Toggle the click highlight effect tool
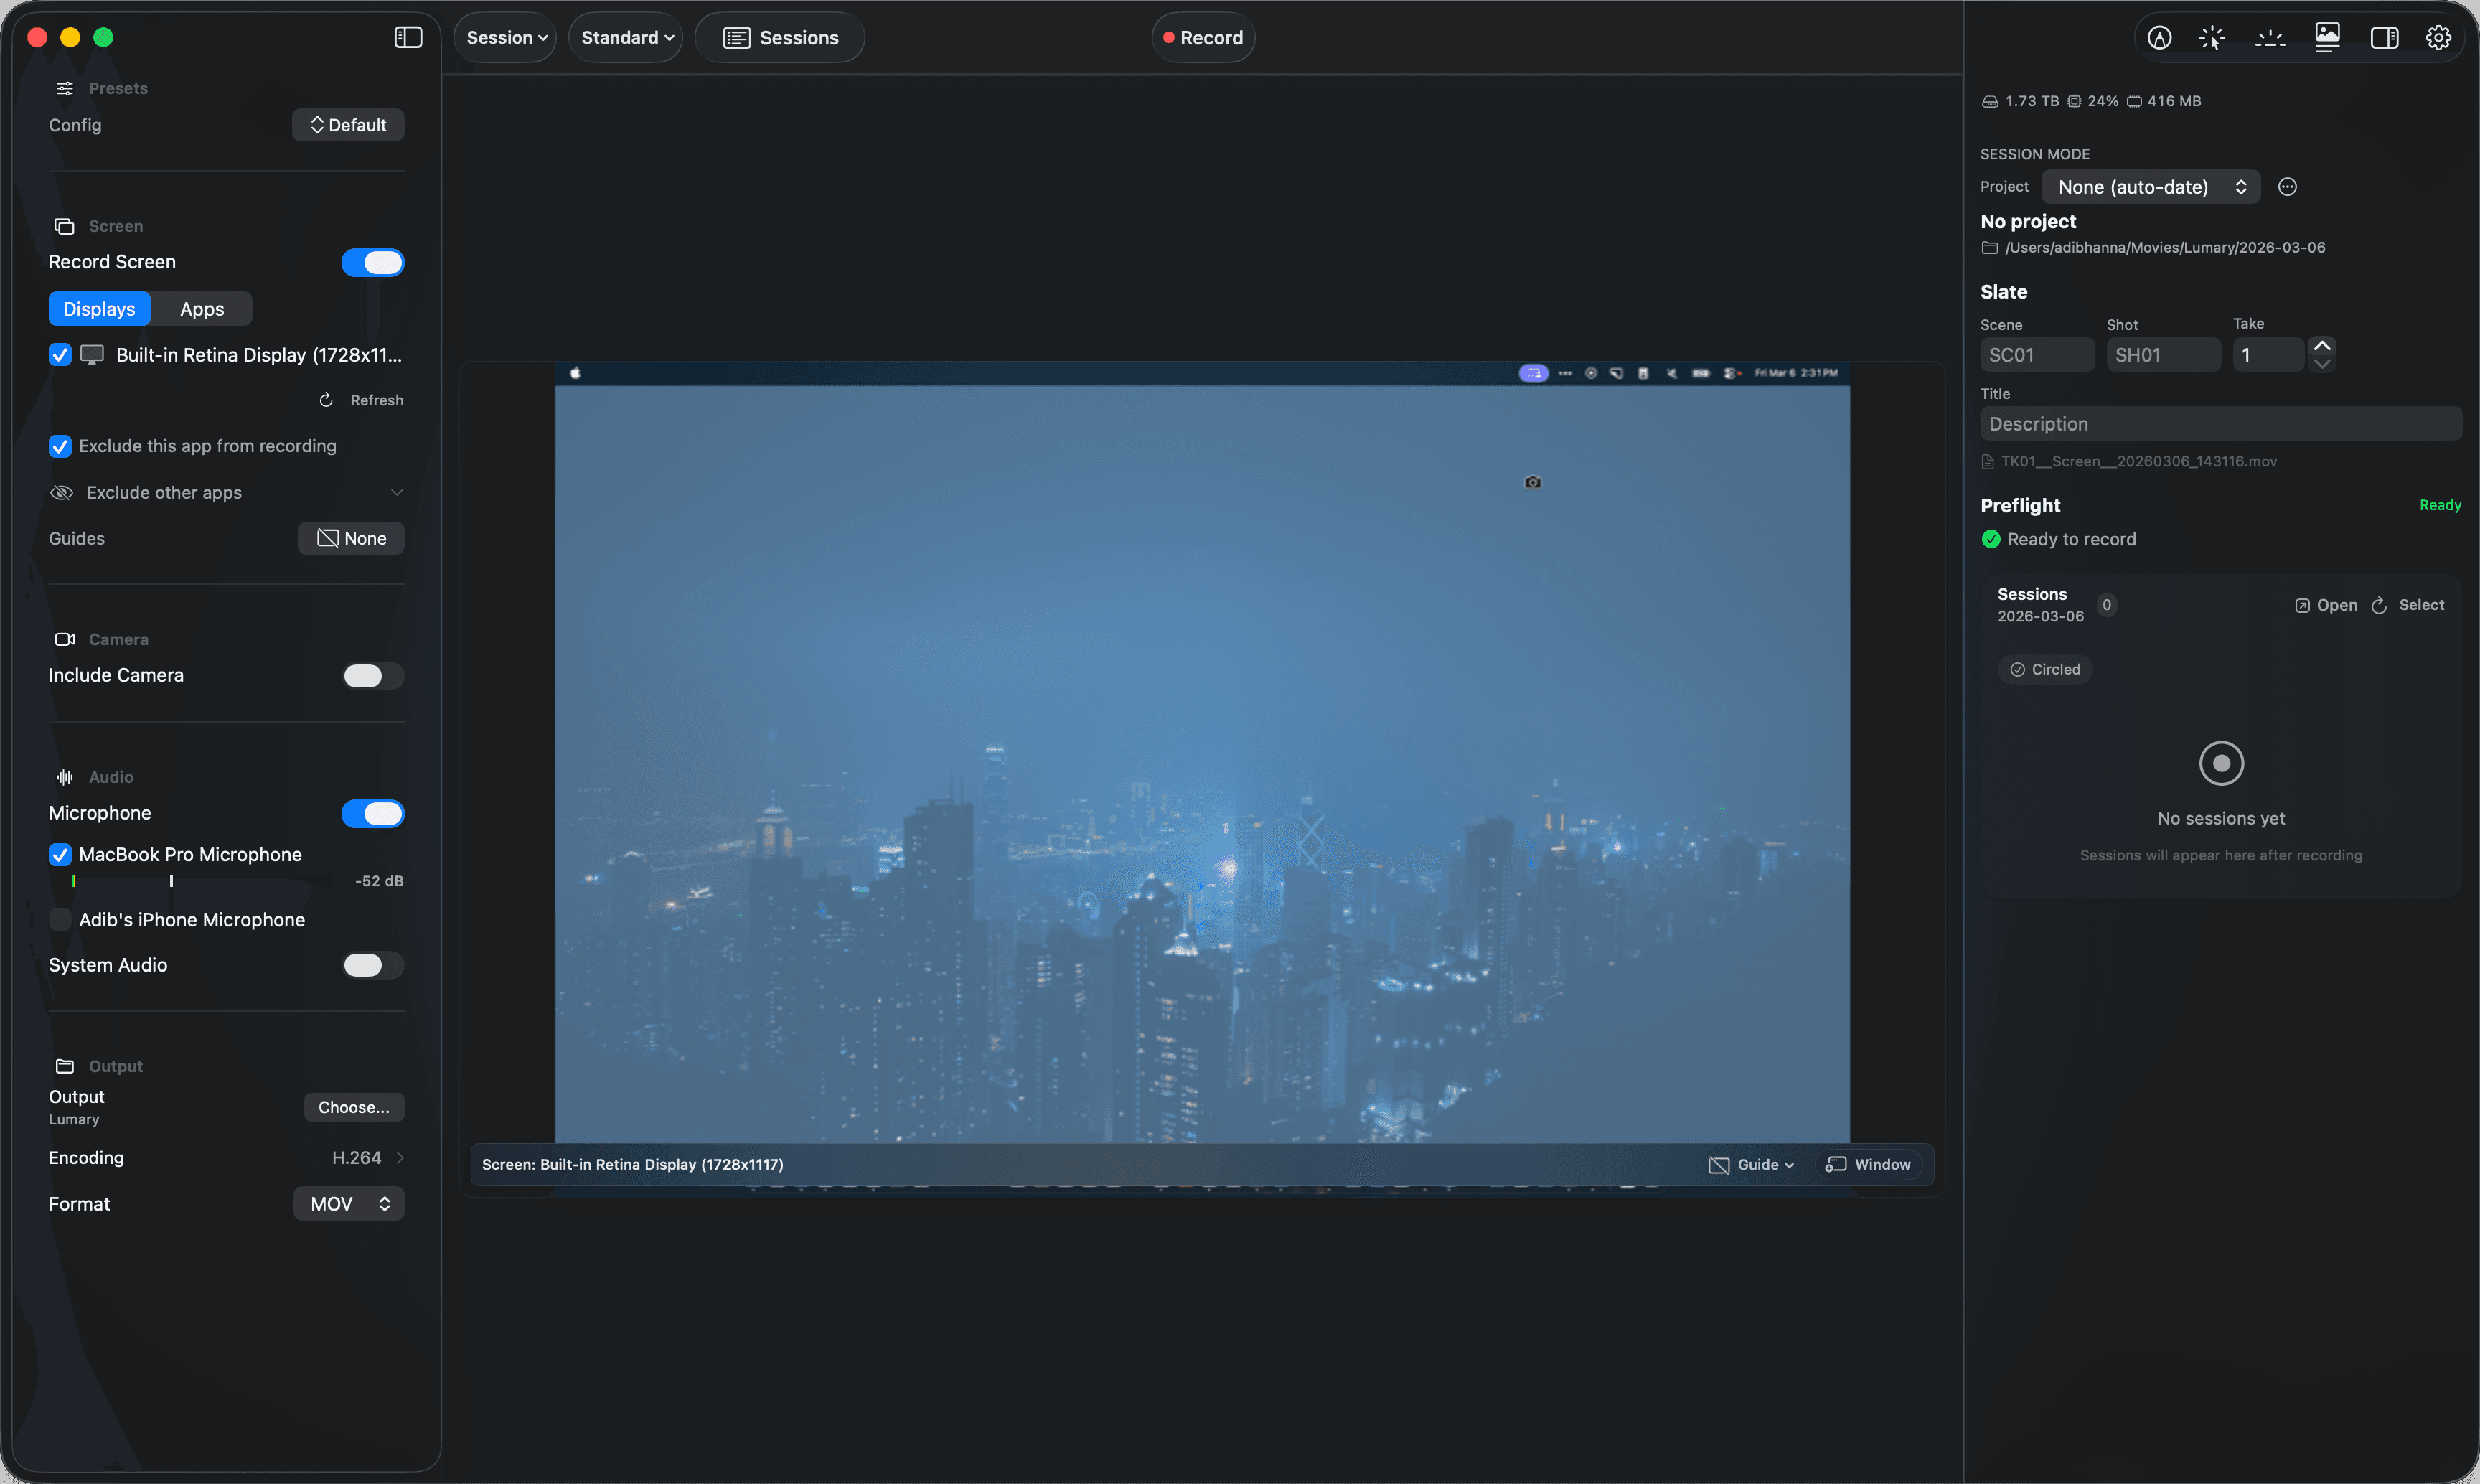 pos(2212,37)
